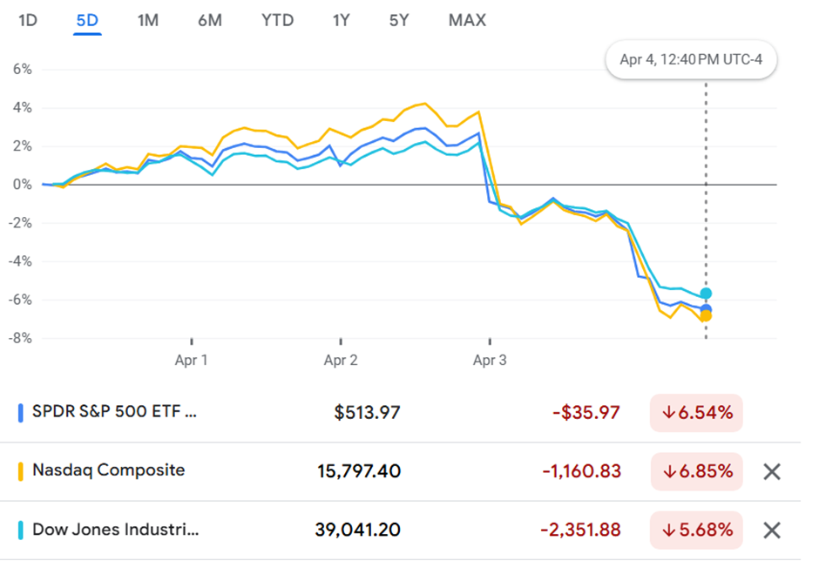Switch to the 1M time range
The image size is (819, 561).
click(148, 20)
